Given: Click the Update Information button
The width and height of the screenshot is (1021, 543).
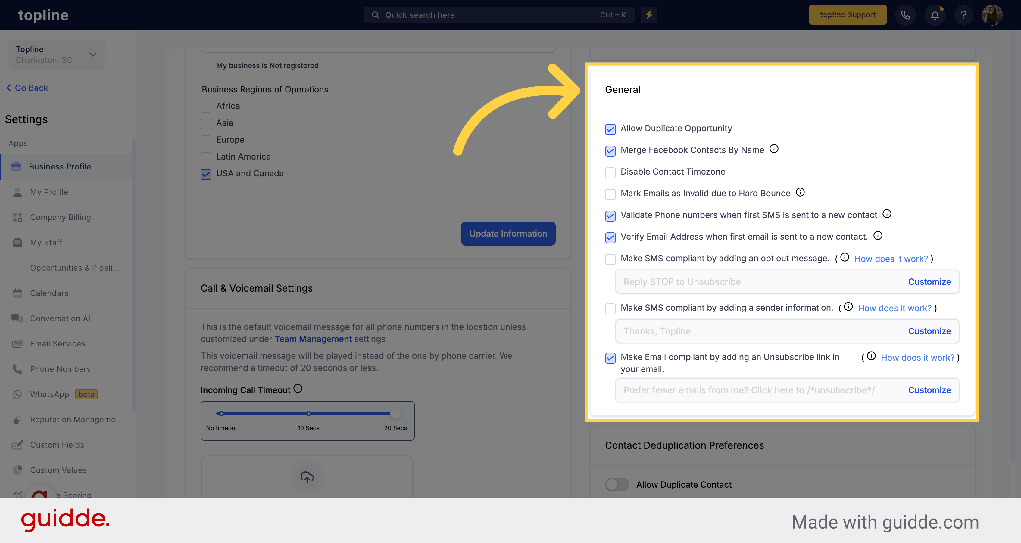Looking at the screenshot, I should (x=508, y=233).
